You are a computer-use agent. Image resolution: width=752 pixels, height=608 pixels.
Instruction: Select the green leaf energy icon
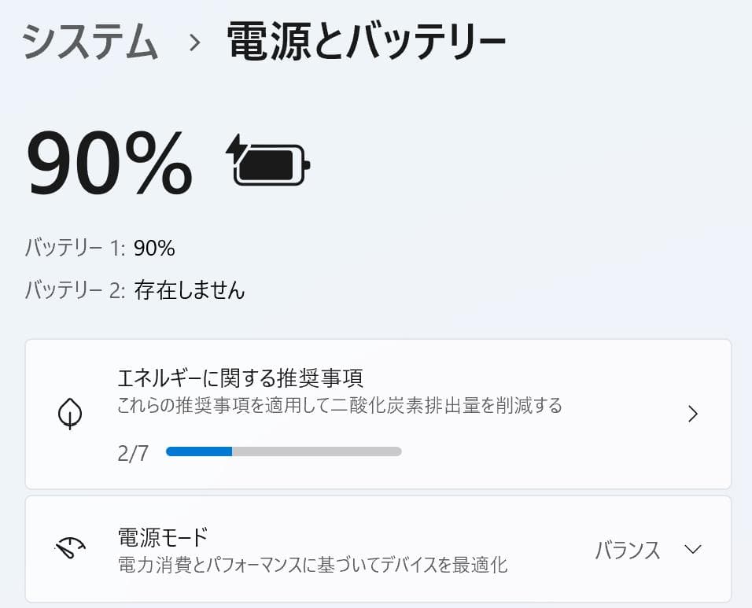pyautogui.click(x=71, y=414)
